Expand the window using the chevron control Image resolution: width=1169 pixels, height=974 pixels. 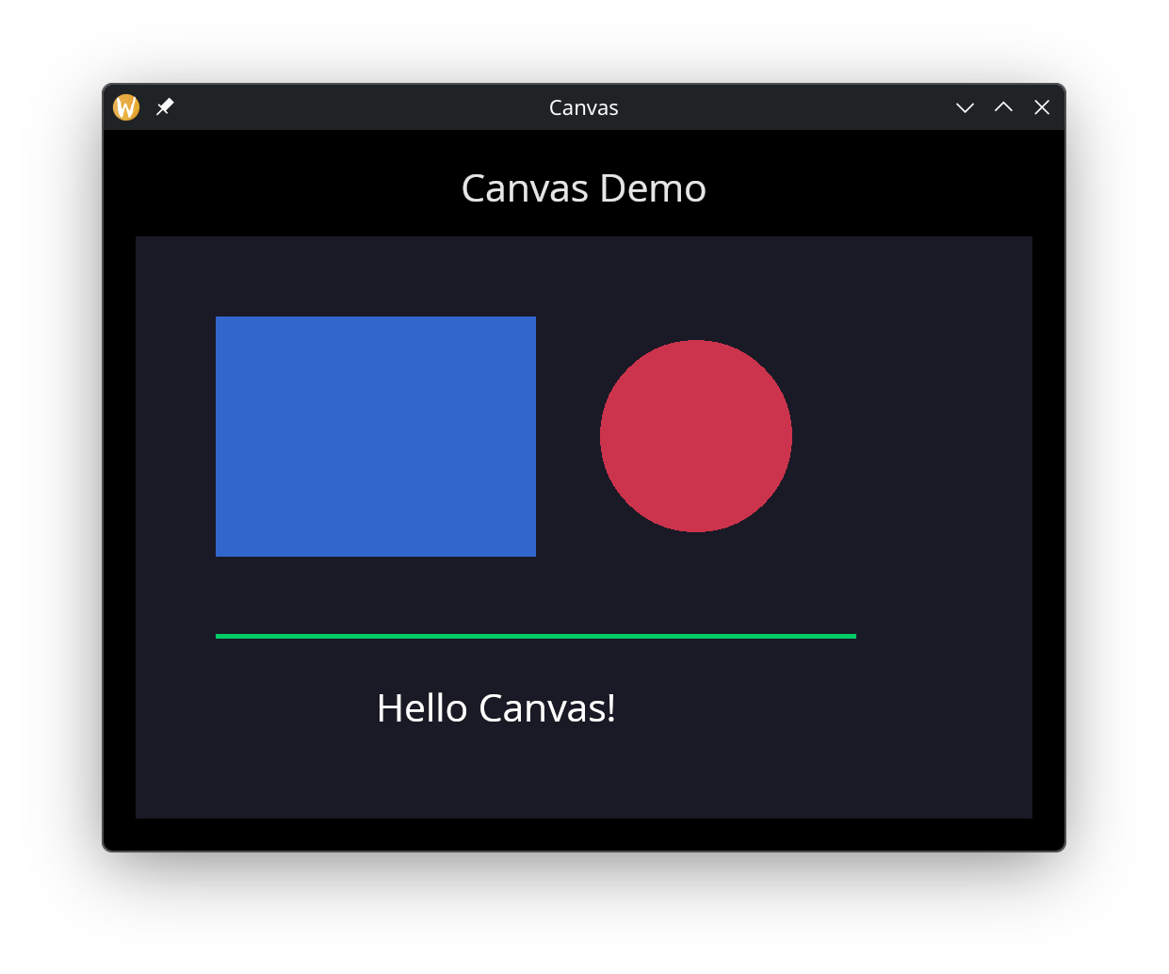[x=1003, y=107]
